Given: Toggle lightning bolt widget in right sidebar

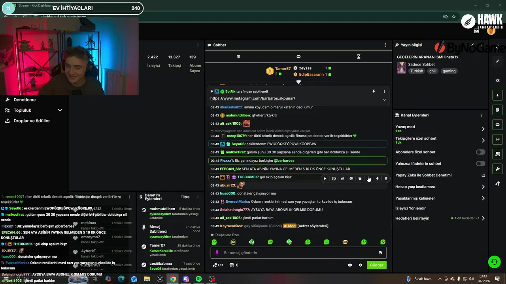Looking at the screenshot, I should pos(498,95).
